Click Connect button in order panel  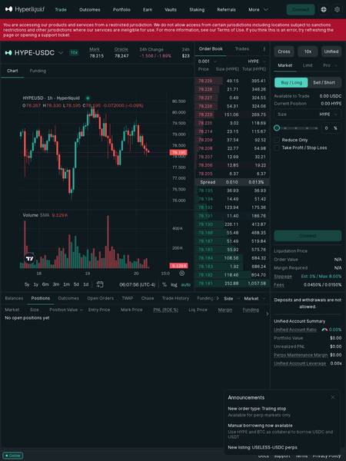(x=308, y=236)
